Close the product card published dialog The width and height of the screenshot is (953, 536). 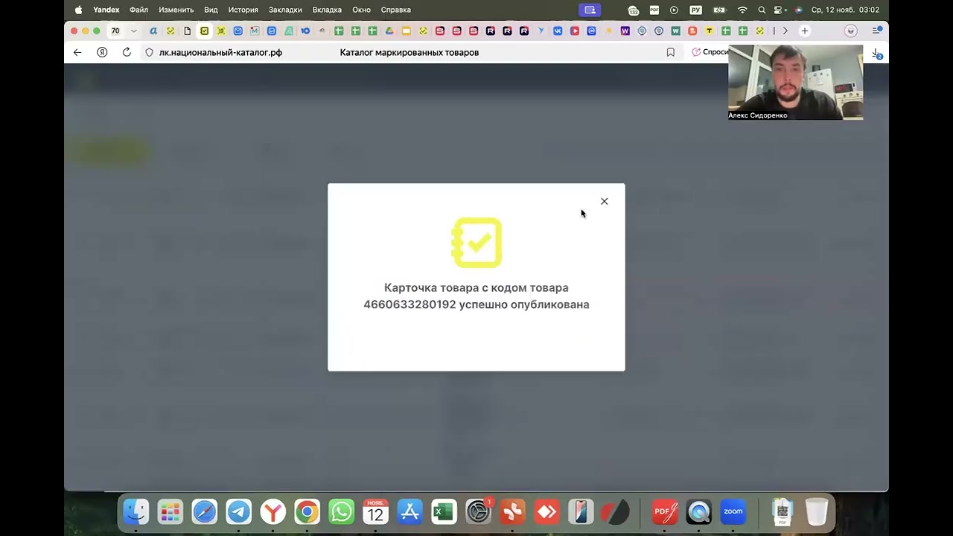pyautogui.click(x=604, y=201)
